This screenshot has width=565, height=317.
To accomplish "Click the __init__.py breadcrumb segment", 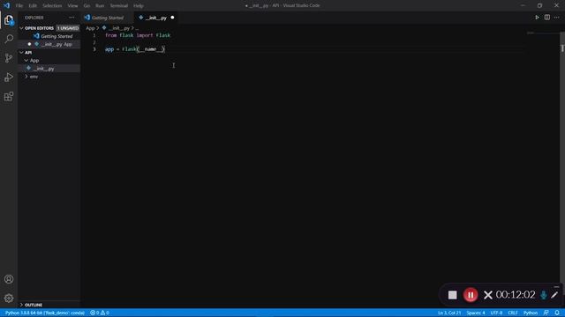I will coord(118,28).
